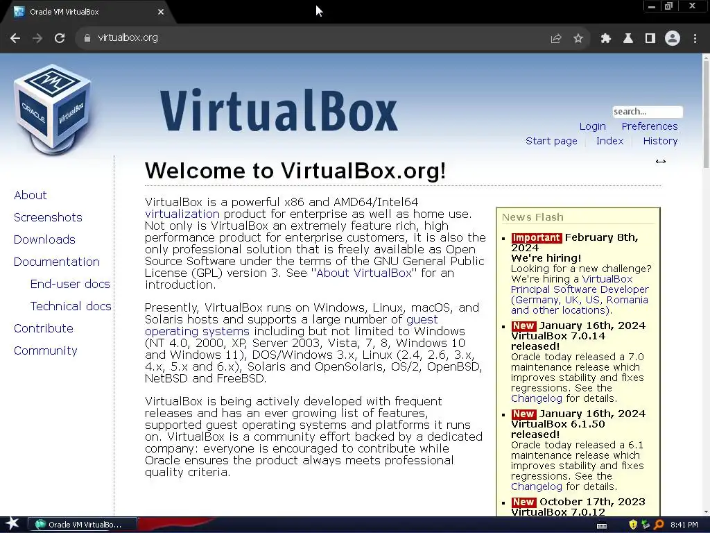Click the orange magnifier tray icon
Image resolution: width=710 pixels, height=533 pixels.
[659, 525]
